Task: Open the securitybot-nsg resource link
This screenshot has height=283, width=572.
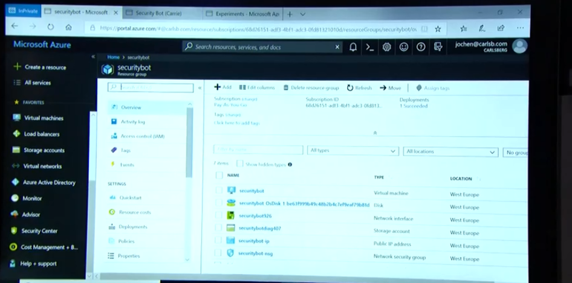Action: 255,253
